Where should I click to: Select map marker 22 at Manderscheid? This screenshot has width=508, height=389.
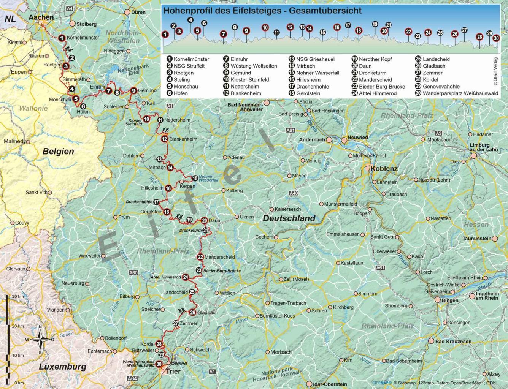coord(200,257)
